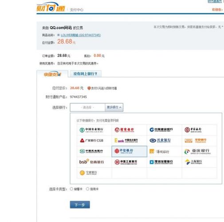
Task: Click the 订单金额 28.68 元 value
Action: [64, 55]
